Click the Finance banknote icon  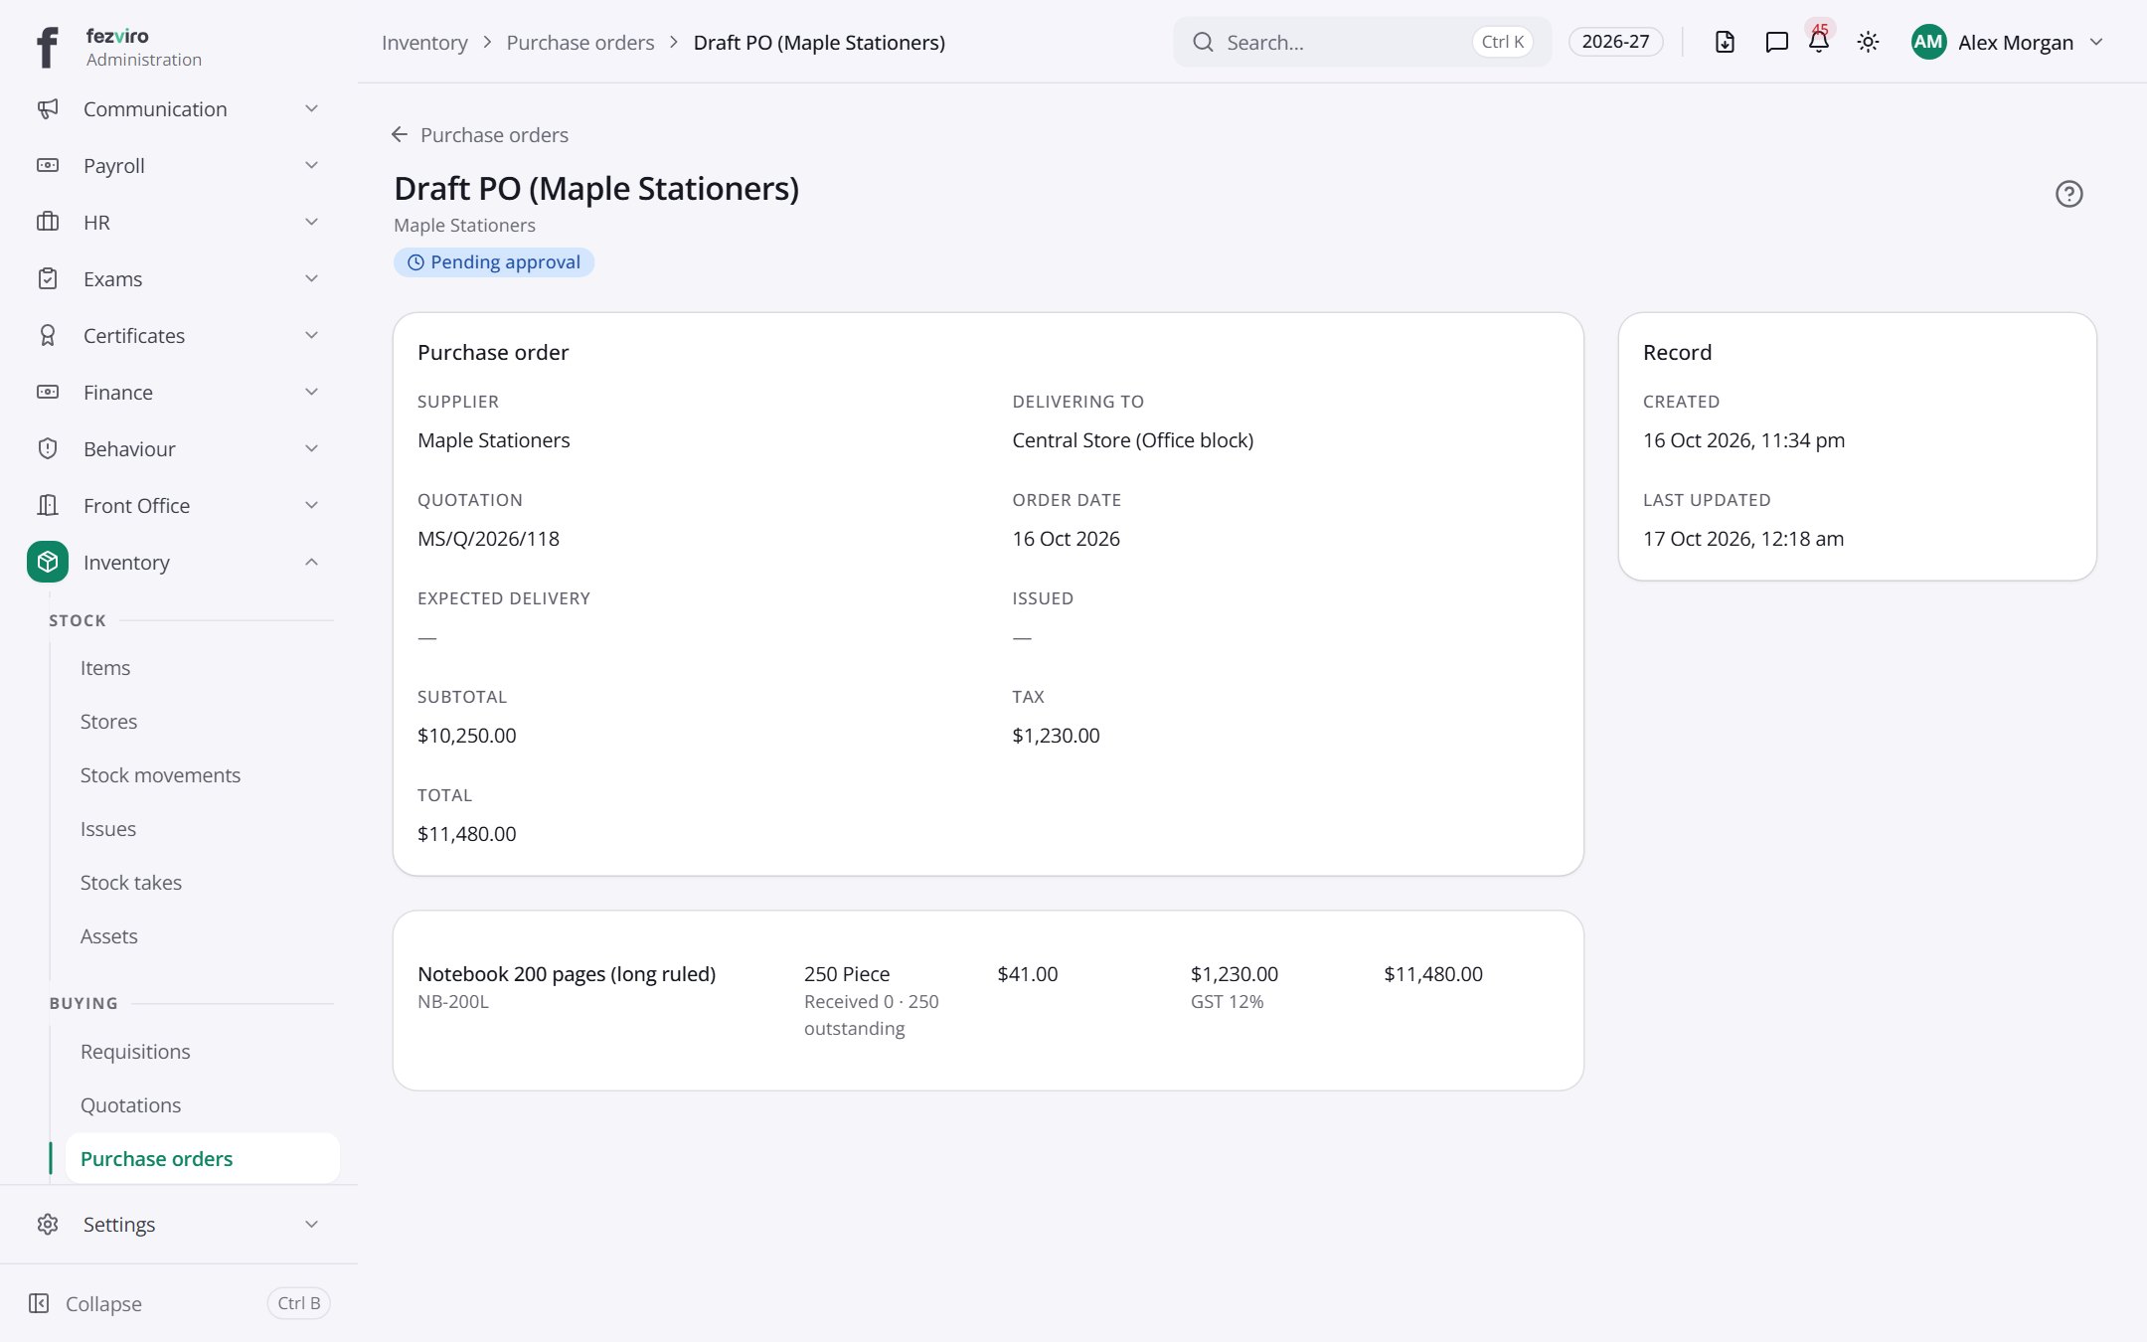tap(48, 393)
